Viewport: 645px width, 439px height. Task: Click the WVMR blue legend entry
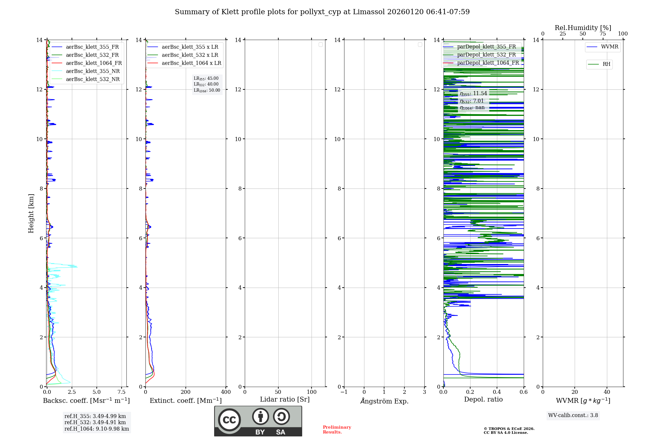[609, 47]
